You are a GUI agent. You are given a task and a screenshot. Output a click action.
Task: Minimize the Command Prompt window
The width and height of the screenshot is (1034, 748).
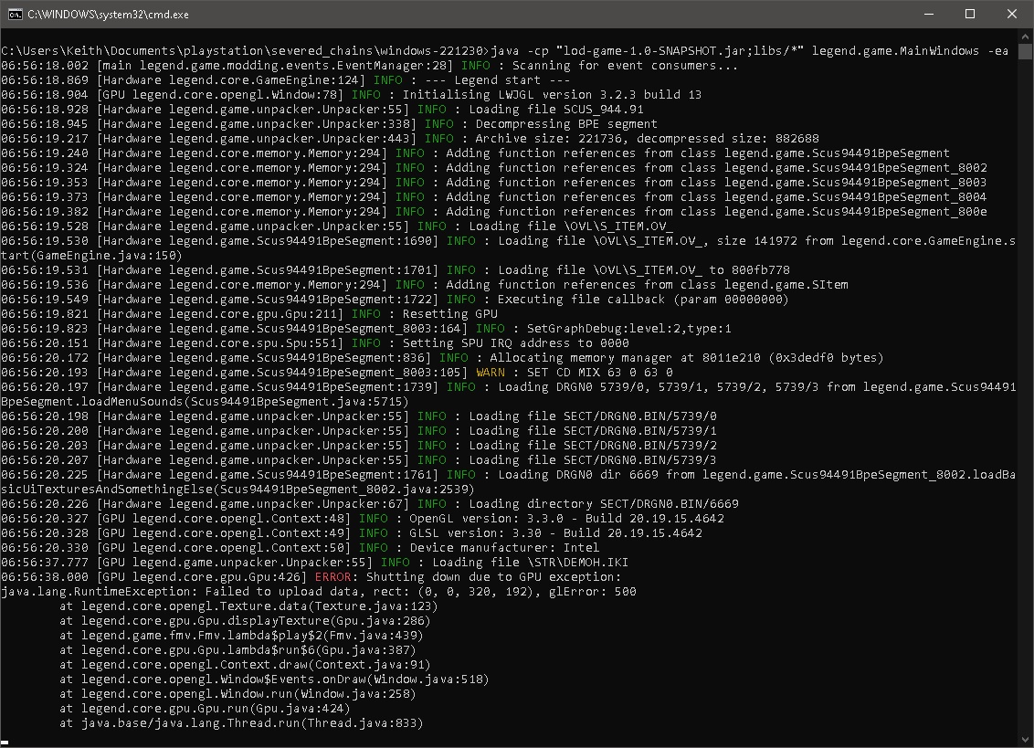pyautogui.click(x=927, y=14)
